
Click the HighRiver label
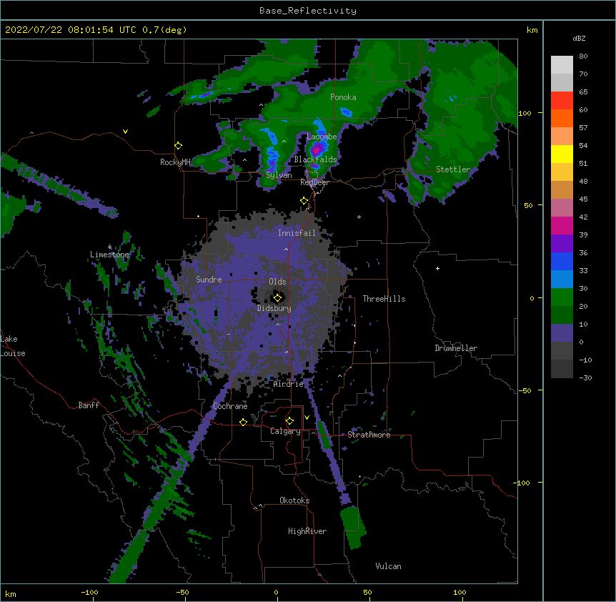[x=307, y=531]
